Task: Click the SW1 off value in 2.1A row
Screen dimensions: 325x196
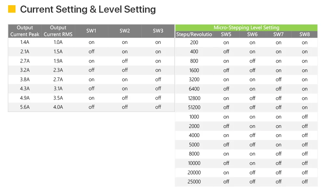Action: pyautogui.click(x=91, y=52)
